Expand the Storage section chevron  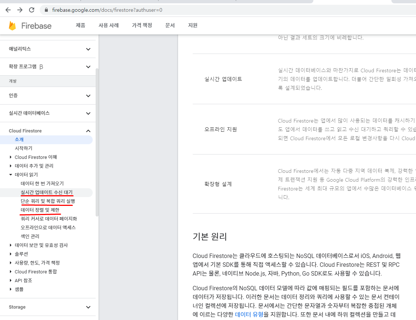point(88,307)
